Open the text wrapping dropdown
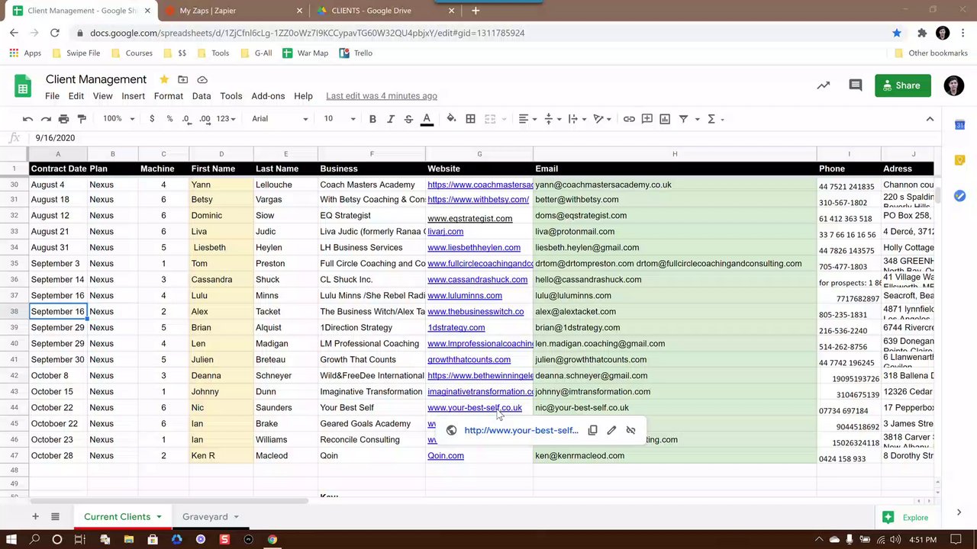This screenshot has height=549, width=977. [576, 119]
